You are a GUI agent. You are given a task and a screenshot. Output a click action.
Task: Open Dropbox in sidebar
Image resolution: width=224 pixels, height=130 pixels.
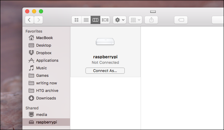46,53
